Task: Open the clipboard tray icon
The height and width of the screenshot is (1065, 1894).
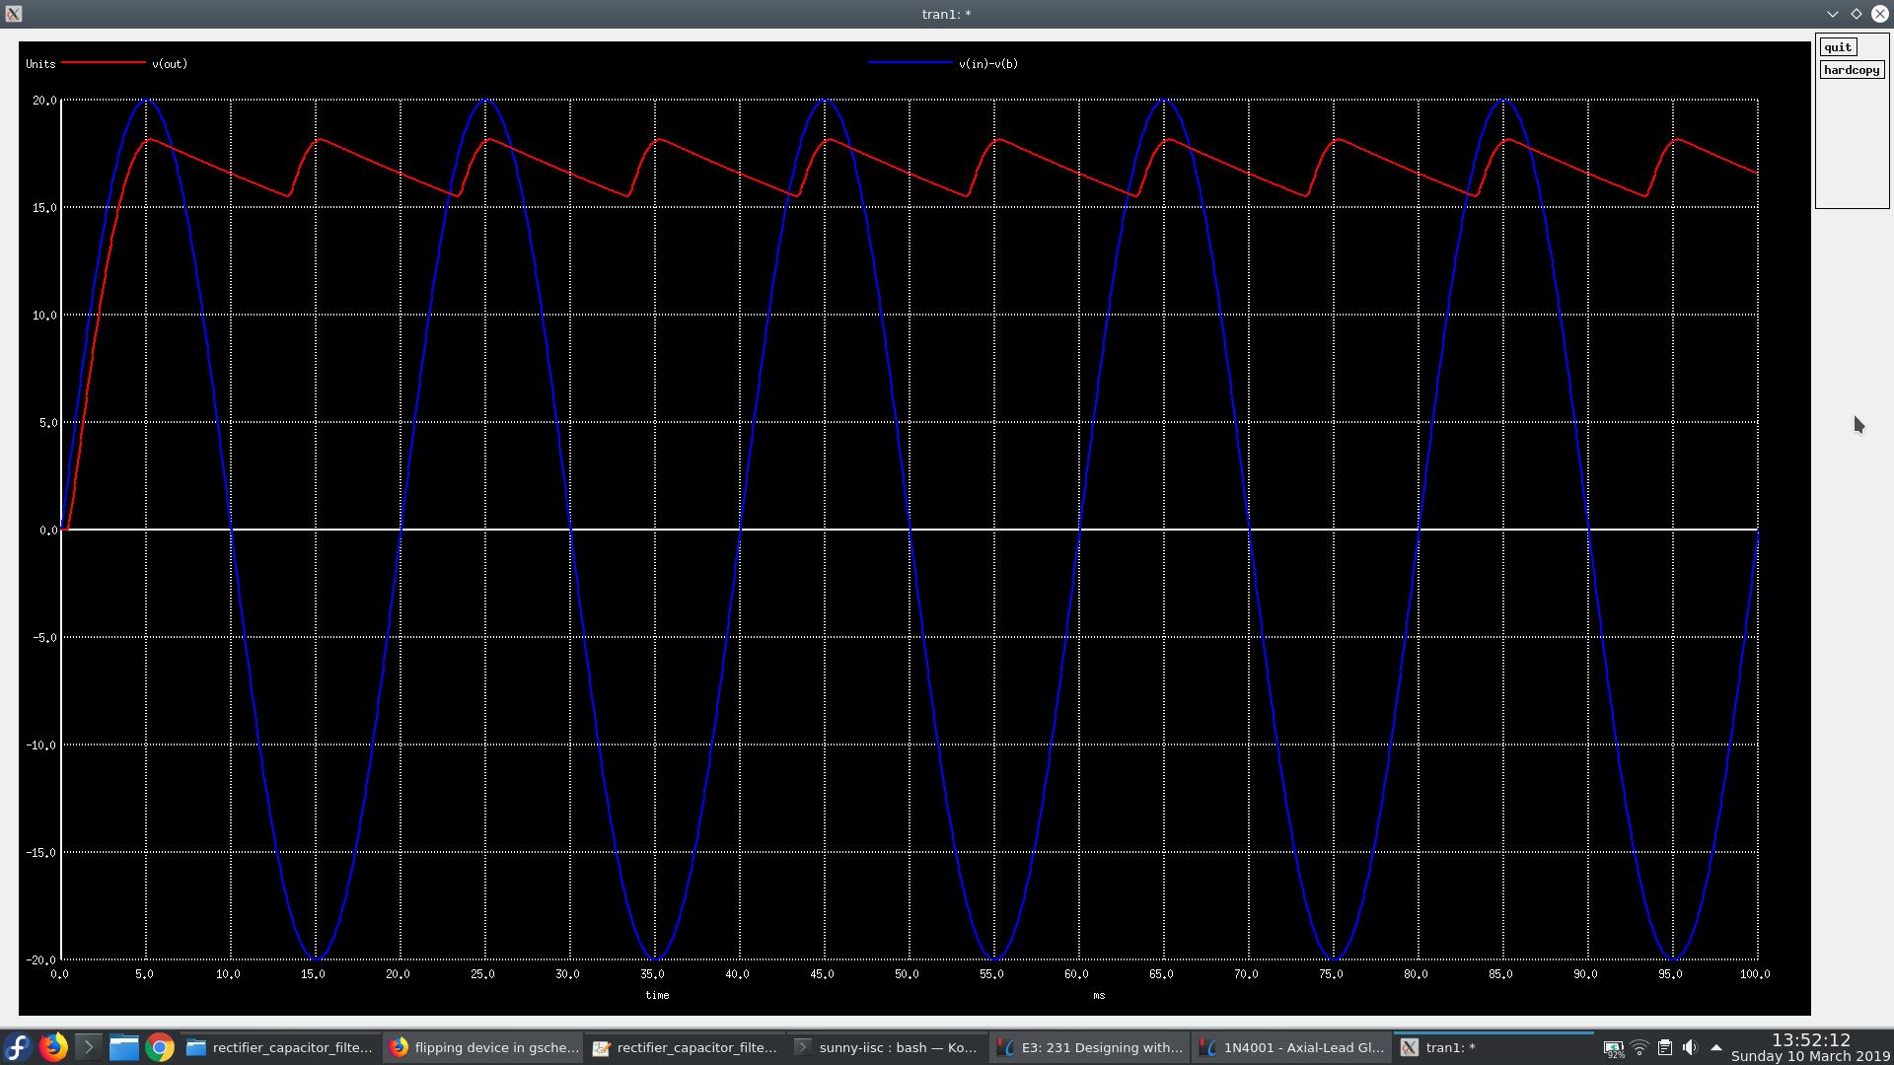Action: 1665,1048
